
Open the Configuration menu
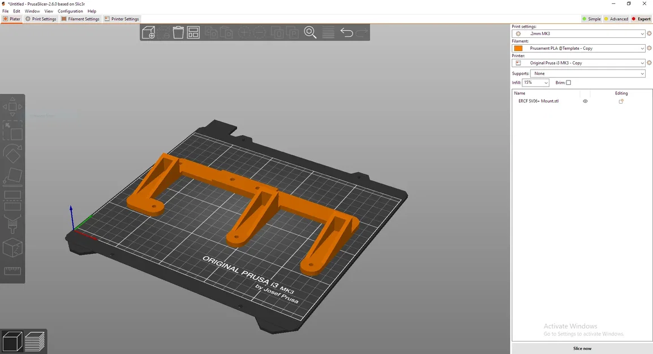70,11
